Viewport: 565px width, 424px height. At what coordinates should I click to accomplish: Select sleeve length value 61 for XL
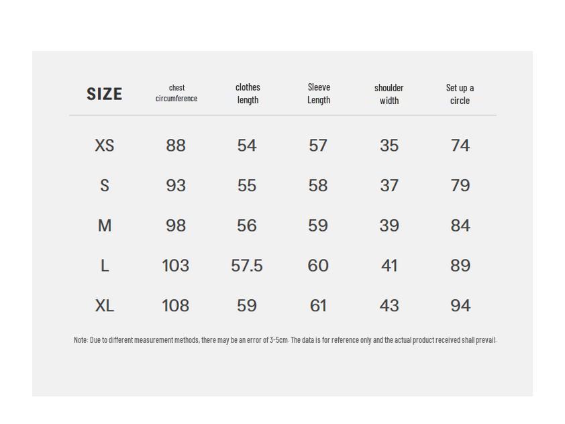318,306
